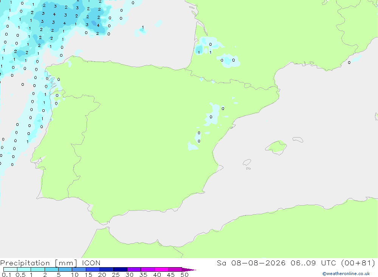Click the legend label '30'

130,275
